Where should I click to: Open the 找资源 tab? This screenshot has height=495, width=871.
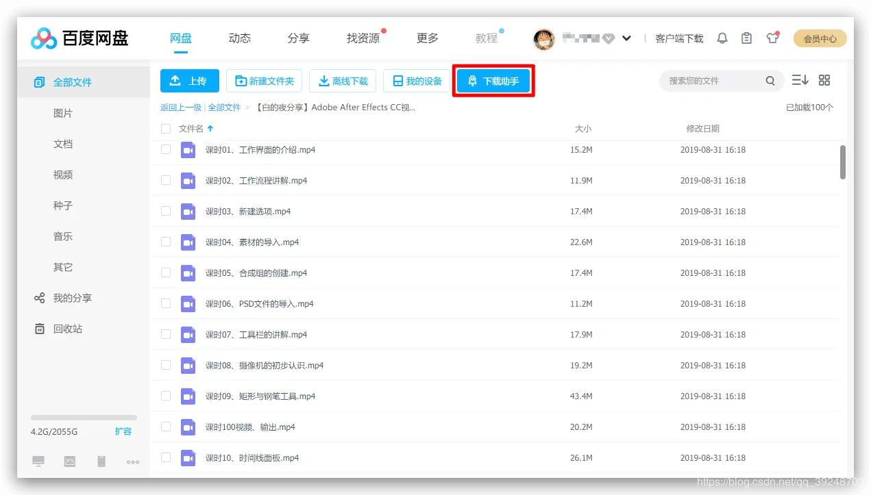[x=363, y=38]
